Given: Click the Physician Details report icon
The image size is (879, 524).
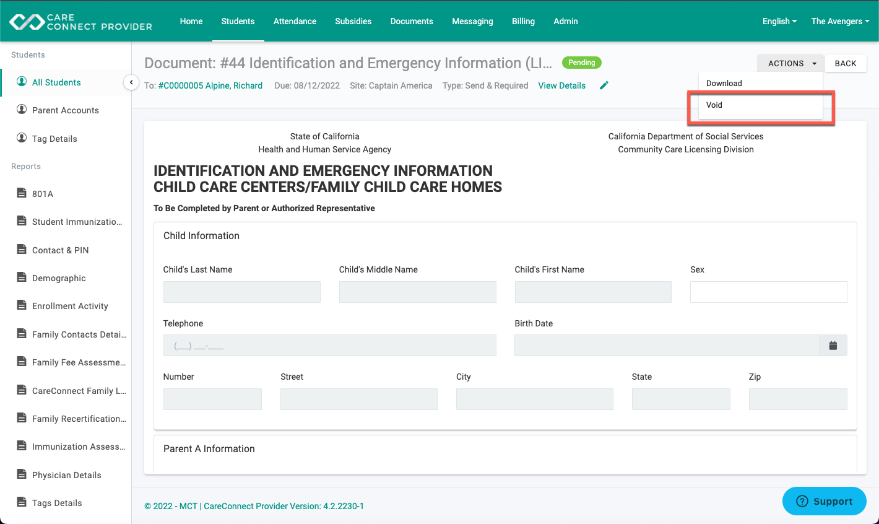Looking at the screenshot, I should [x=22, y=474].
